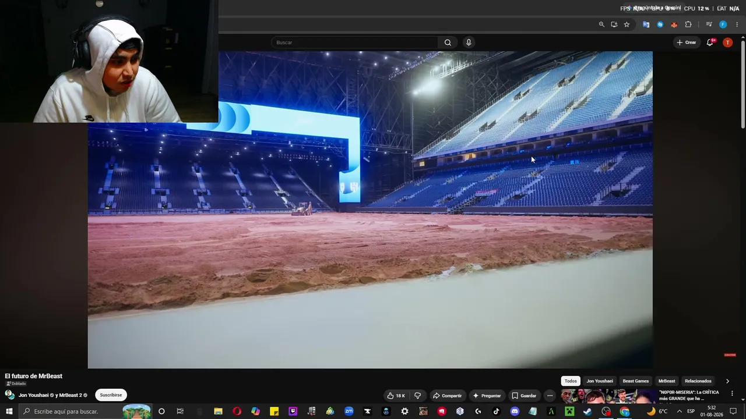746x419 pixels.
Task: Click the Doblado dubbed label
Action: pyautogui.click(x=16, y=384)
